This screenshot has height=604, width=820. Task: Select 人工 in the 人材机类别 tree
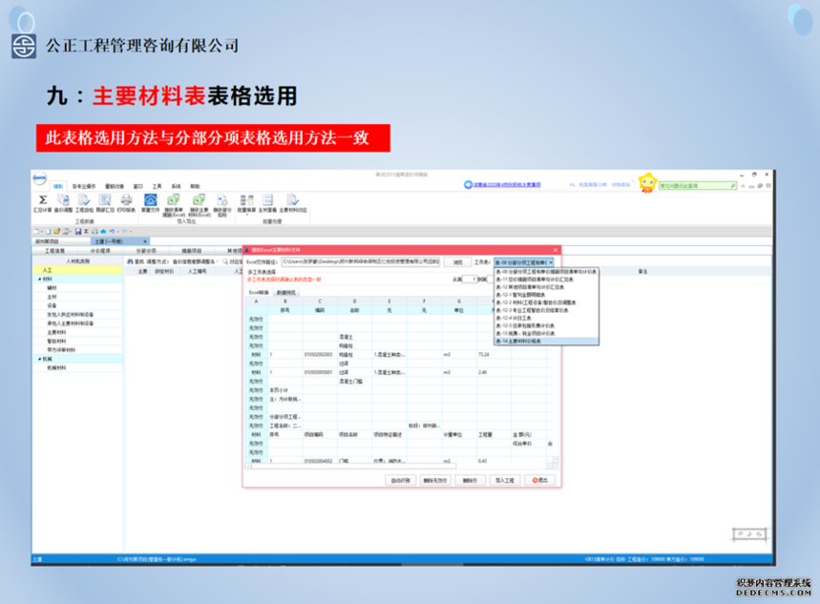pyautogui.click(x=78, y=270)
